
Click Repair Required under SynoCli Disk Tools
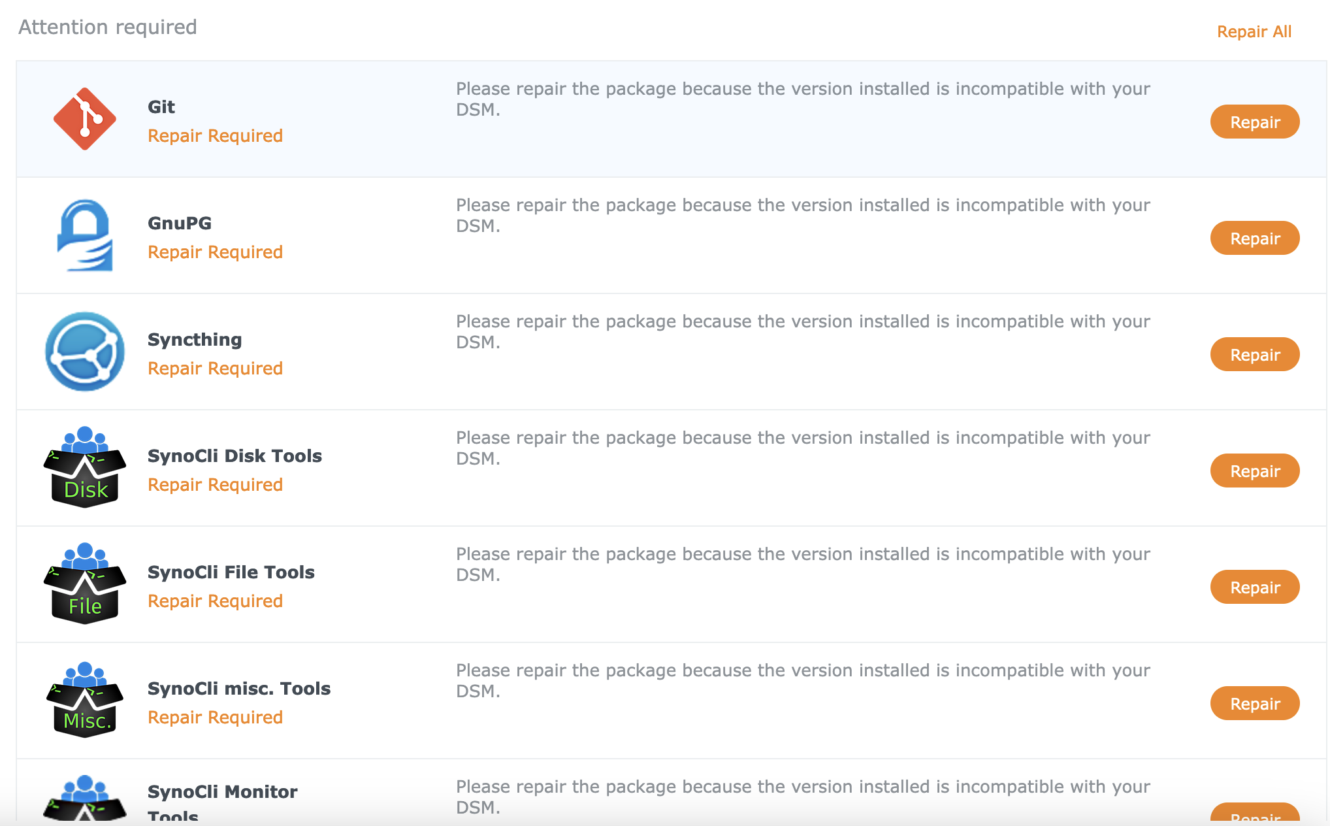pos(215,485)
